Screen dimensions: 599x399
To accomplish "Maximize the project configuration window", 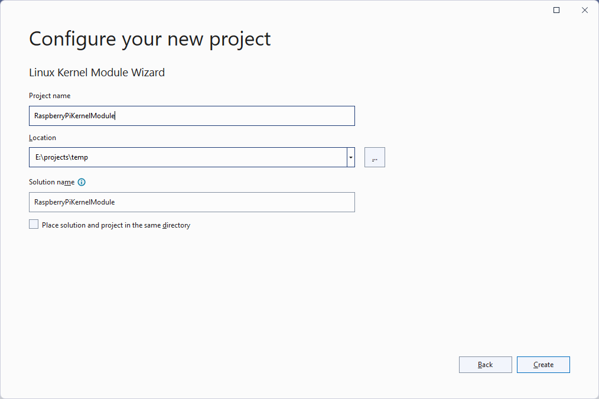I will pyautogui.click(x=556, y=10).
